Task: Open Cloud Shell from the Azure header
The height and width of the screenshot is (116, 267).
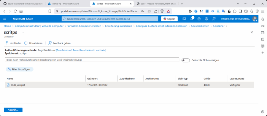Action: (184, 19)
